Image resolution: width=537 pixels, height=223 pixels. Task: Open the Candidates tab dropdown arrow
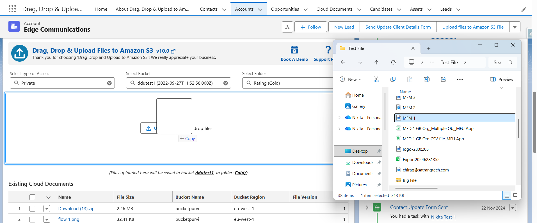[399, 10]
